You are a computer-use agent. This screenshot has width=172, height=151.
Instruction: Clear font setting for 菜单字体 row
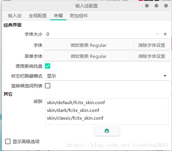pyautogui.click(x=152, y=56)
